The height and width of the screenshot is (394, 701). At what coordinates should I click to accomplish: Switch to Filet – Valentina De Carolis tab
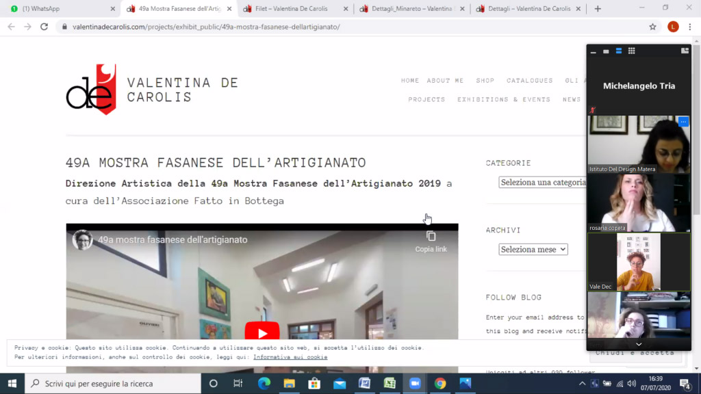pyautogui.click(x=295, y=8)
